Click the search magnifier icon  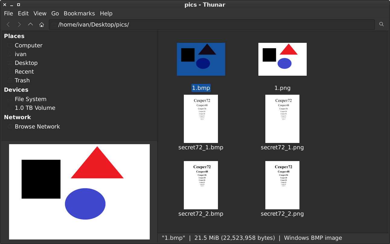point(382,24)
